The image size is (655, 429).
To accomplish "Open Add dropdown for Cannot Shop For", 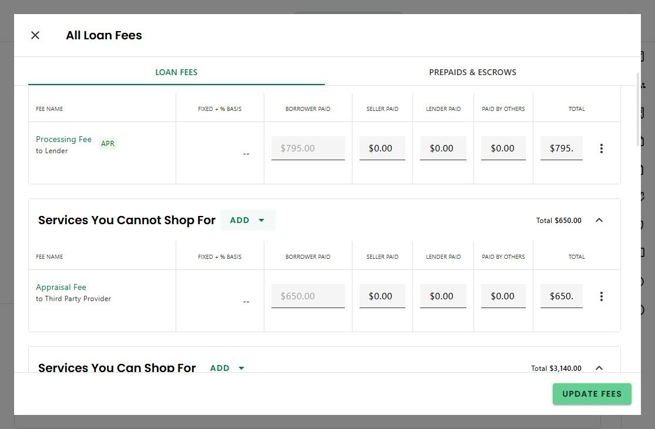I will [247, 220].
